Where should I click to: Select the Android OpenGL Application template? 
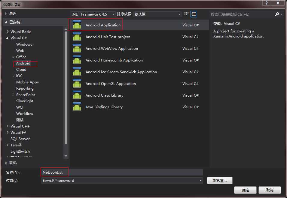140,83
